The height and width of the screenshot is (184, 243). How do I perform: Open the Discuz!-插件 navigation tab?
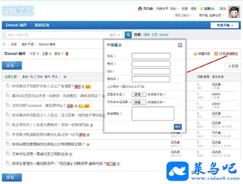point(16,25)
